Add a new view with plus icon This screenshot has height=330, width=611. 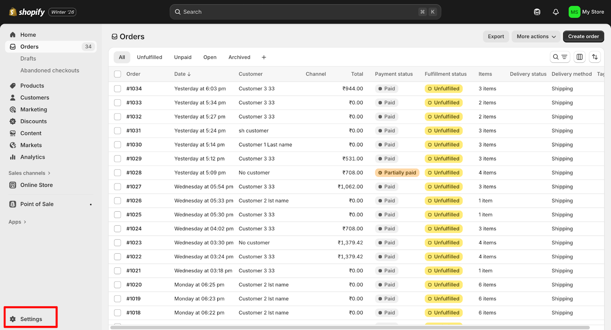click(264, 57)
